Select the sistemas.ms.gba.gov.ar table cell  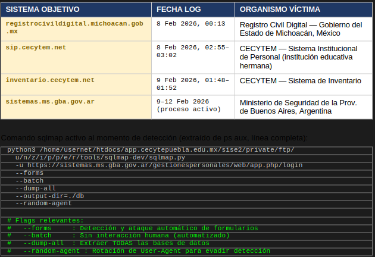pyautogui.click(x=76, y=107)
